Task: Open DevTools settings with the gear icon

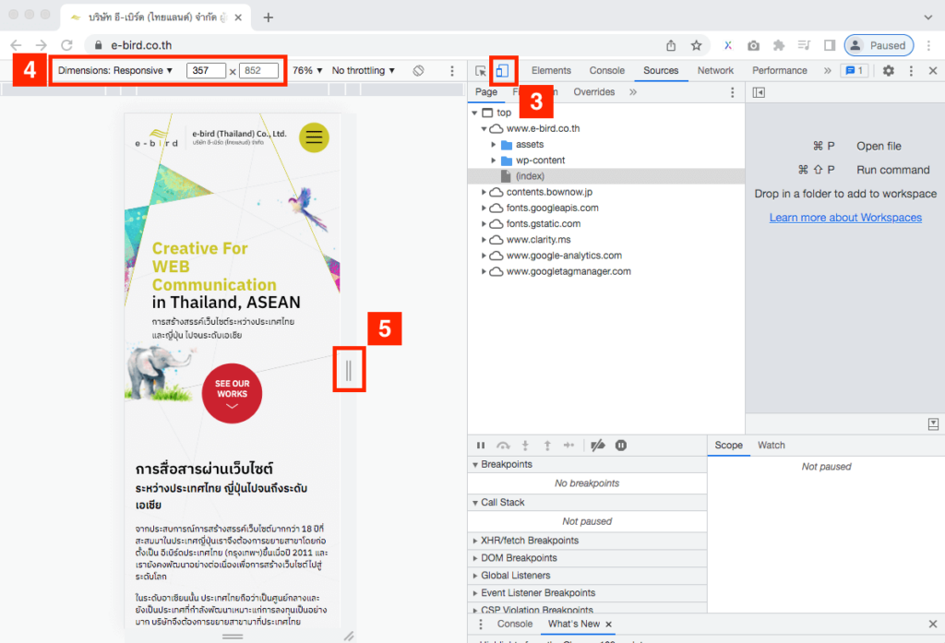Action: (x=888, y=70)
